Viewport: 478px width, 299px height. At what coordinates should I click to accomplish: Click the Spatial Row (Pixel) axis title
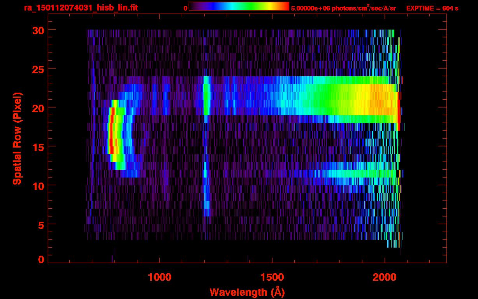[17, 138]
